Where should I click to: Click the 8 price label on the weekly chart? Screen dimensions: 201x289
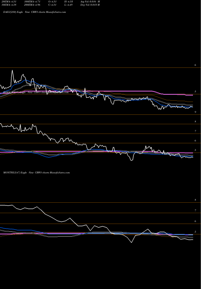pyautogui.click(x=195, y=122)
